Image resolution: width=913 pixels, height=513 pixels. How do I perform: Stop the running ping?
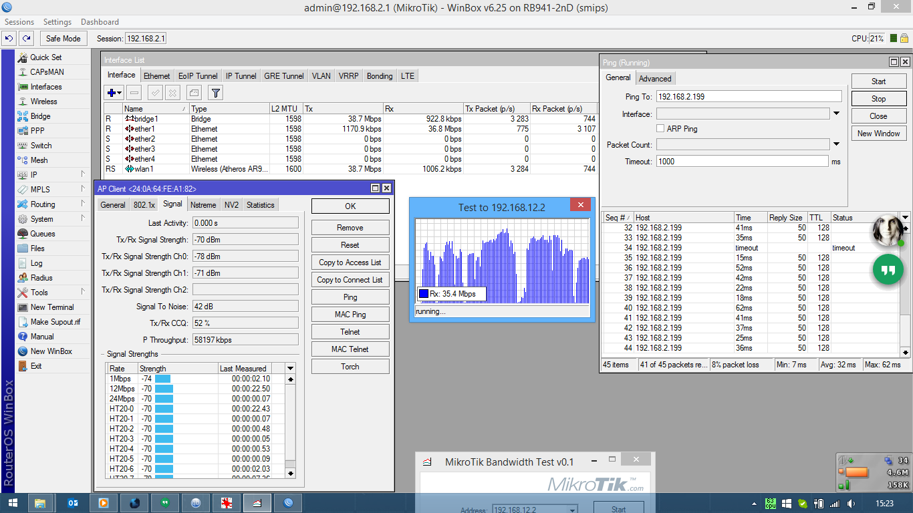click(x=878, y=99)
